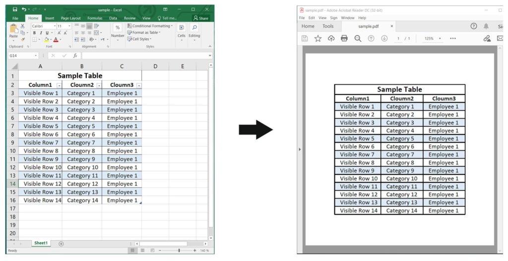This screenshot has width=508, height=261.
Task: Click the zoom out magnifier in Acrobat
Action: point(358,38)
